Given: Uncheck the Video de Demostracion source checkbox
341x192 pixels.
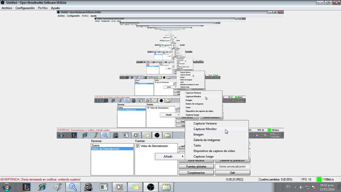Looking at the screenshot, I should (x=138, y=146).
